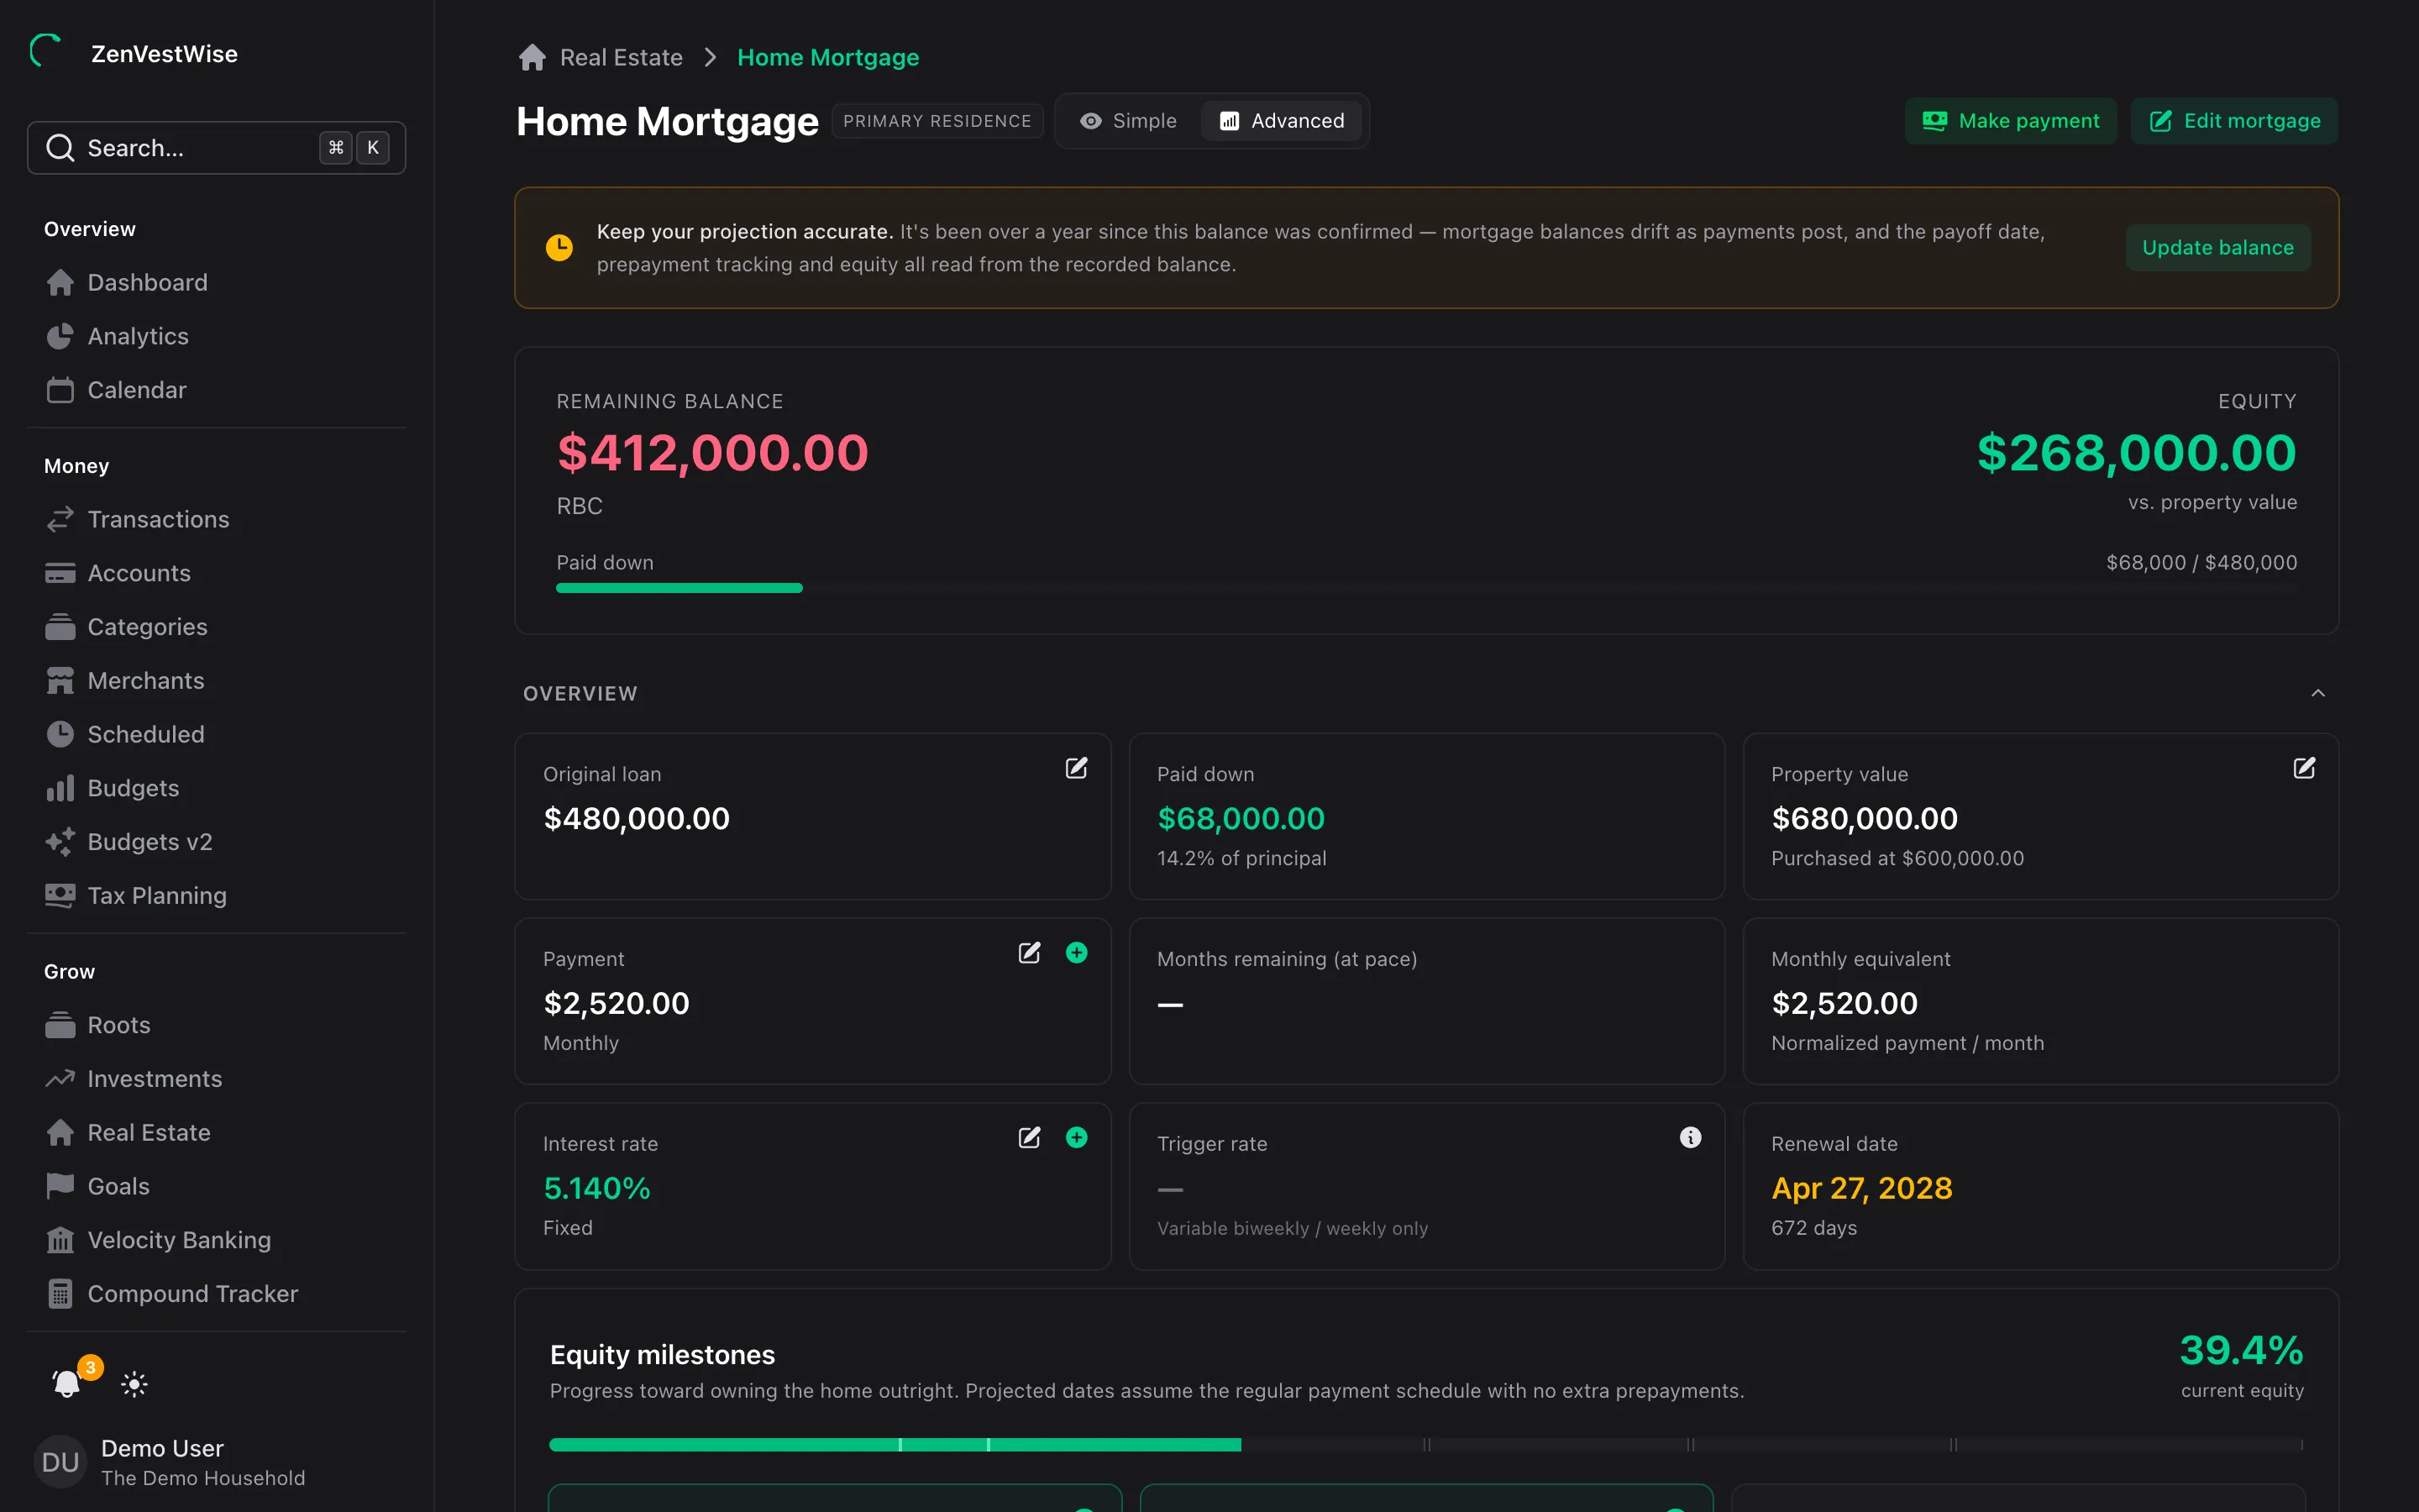Open Roots from the sidebar

tap(216, 1025)
